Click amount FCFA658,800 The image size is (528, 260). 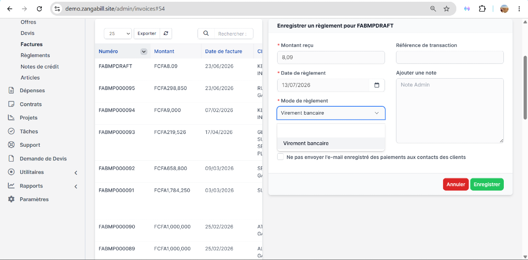(170, 168)
